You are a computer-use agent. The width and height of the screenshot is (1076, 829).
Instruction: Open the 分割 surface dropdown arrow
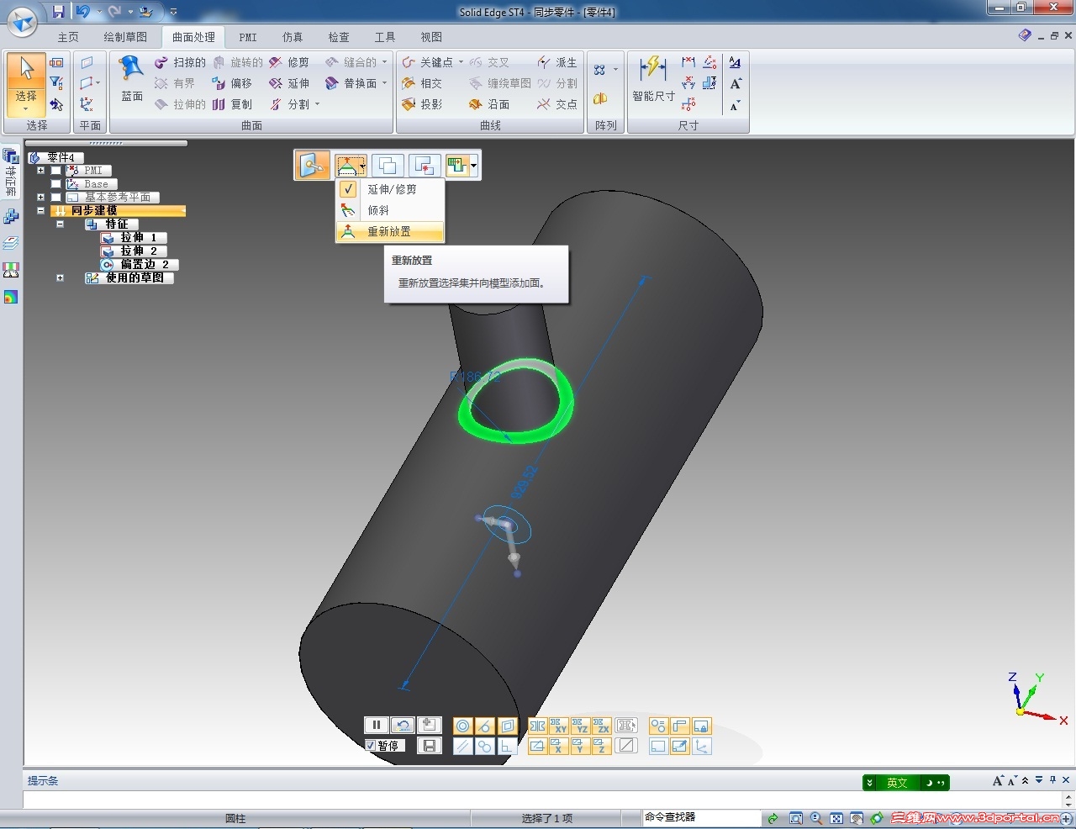pyautogui.click(x=317, y=104)
